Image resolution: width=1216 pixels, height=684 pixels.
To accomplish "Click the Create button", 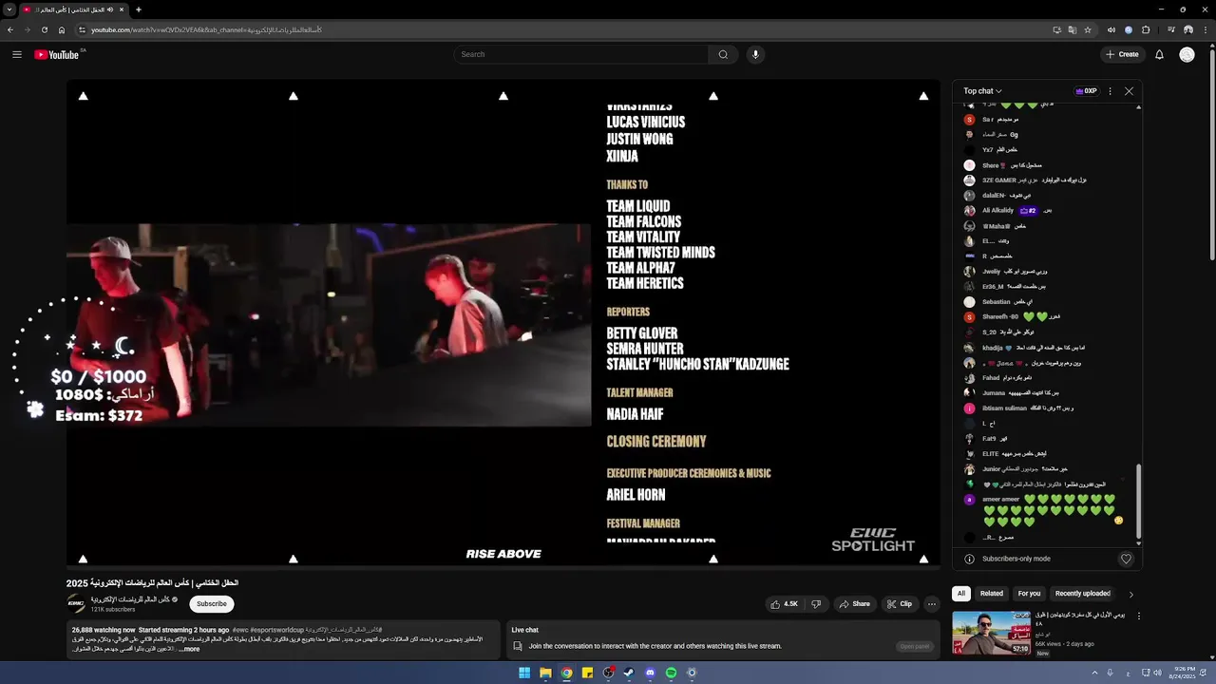I will click(1122, 54).
